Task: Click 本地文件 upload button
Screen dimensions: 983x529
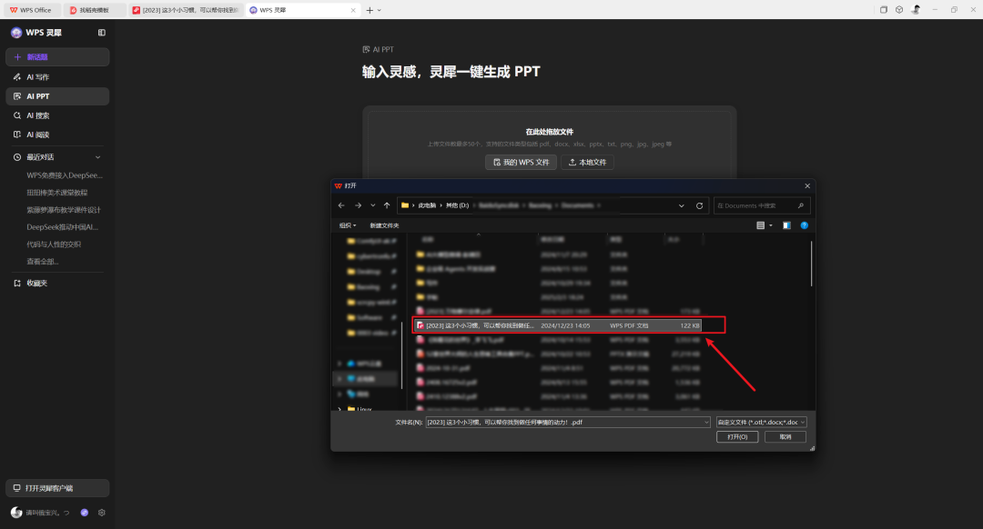Action: tap(587, 162)
